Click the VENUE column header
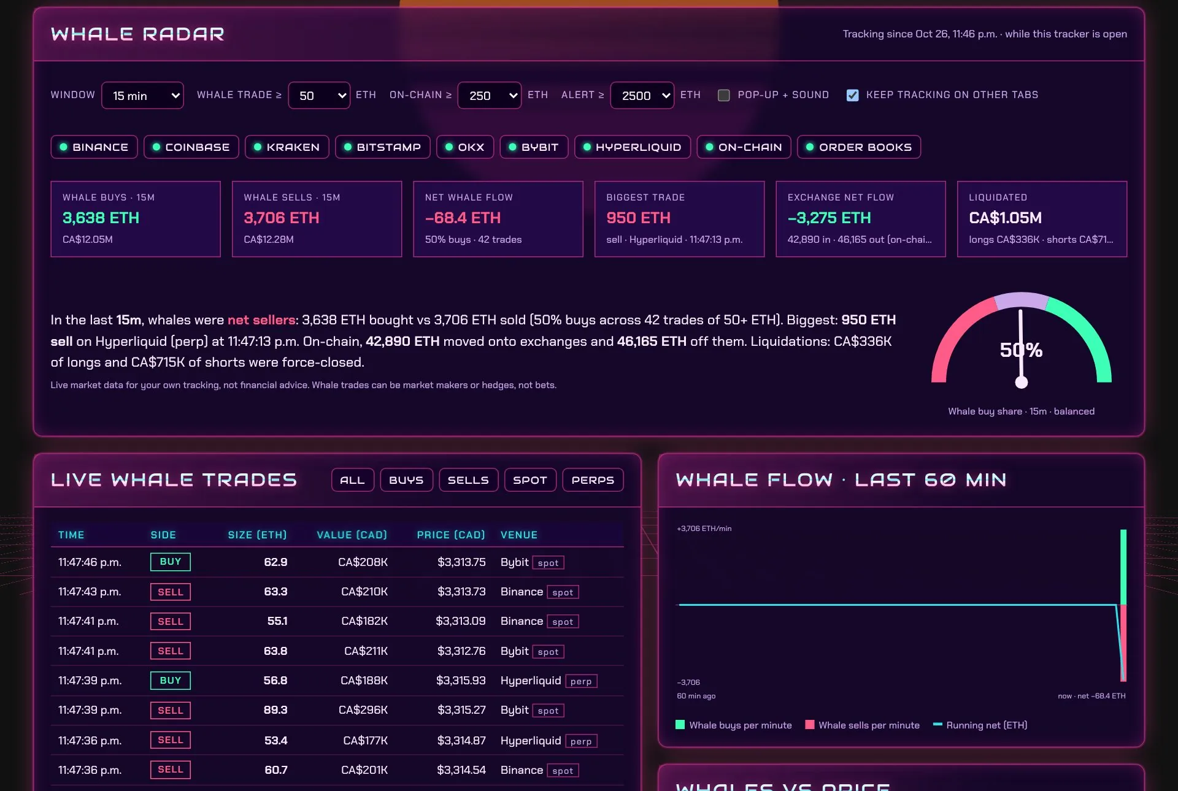Viewport: 1178px width, 791px height. [x=519, y=535]
